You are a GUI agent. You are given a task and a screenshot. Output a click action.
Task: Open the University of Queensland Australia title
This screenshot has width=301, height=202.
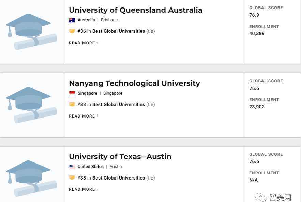[136, 10]
